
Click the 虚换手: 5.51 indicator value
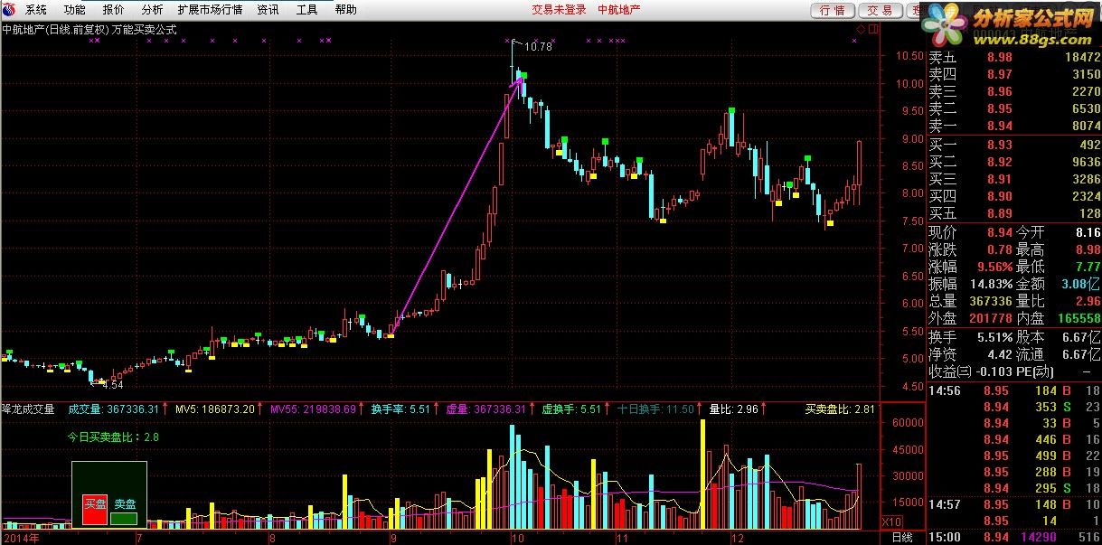(x=571, y=409)
